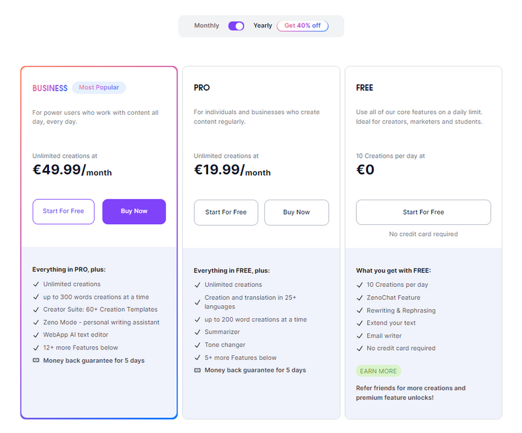Click the Pro money back guarantee icon
Screen dimensions: 522x433
pos(198,370)
